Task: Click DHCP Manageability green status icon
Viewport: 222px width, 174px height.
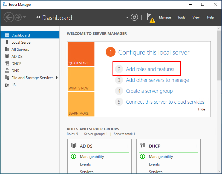Action: (142, 156)
